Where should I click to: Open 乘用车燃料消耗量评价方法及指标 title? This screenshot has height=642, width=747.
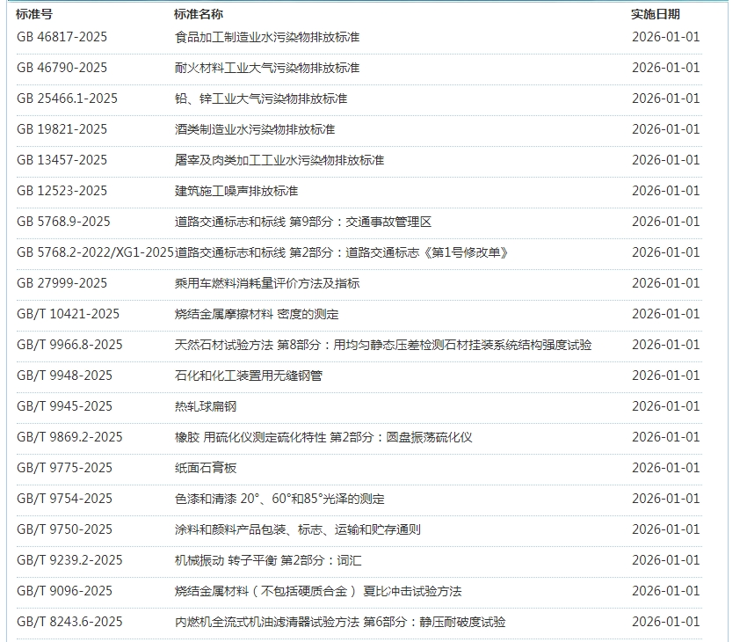point(267,283)
